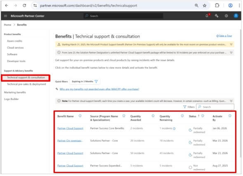Image resolution: width=243 pixels, height=176 pixels.
Task: Expand the Note about cloud support
Action: pos(231,101)
